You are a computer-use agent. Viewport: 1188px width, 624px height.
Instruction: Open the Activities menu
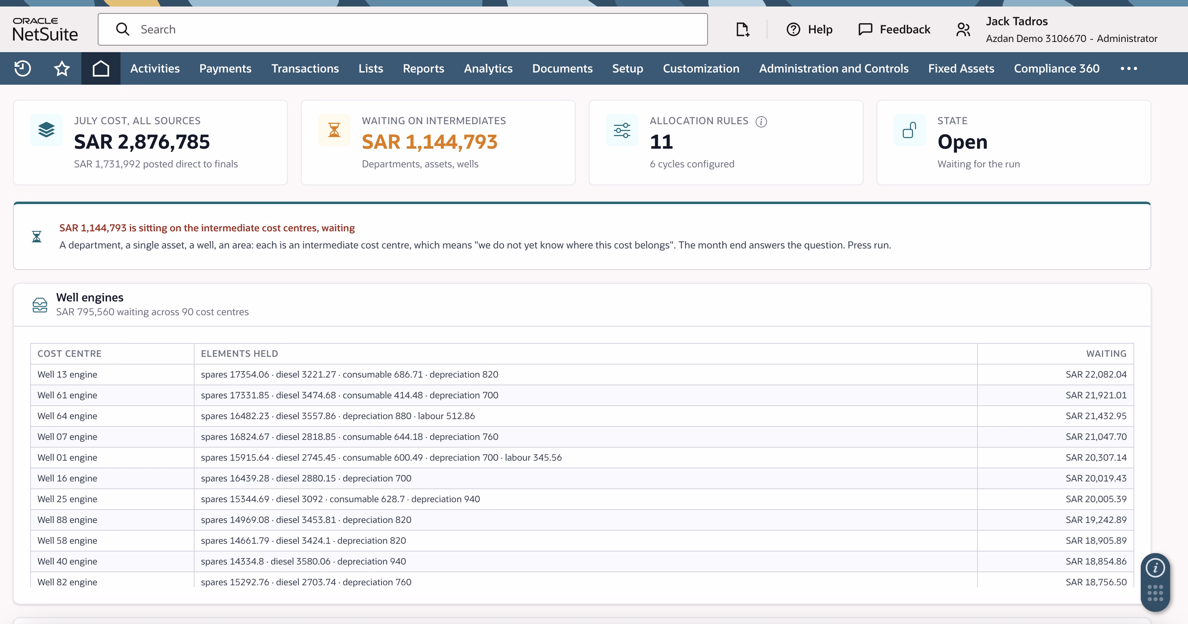(x=154, y=68)
